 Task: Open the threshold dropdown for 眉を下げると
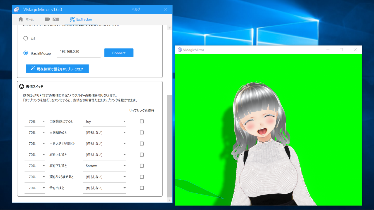click(x=35, y=166)
